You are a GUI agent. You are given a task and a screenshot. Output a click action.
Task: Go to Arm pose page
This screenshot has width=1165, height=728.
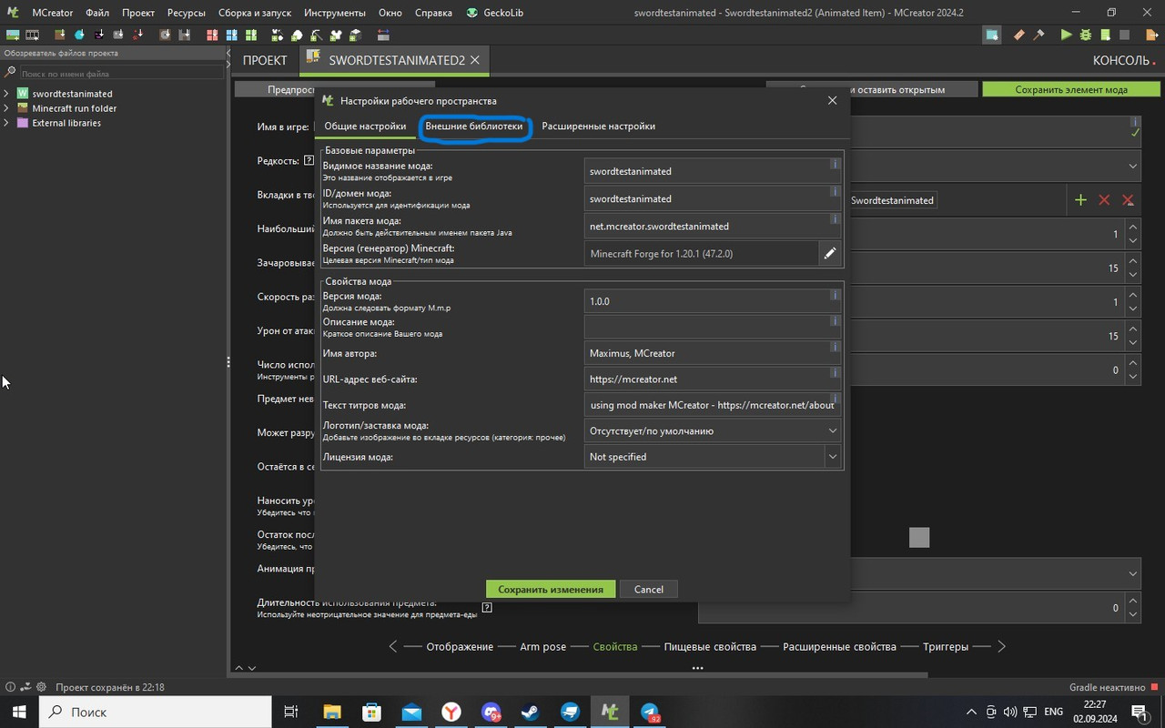pyautogui.click(x=542, y=647)
